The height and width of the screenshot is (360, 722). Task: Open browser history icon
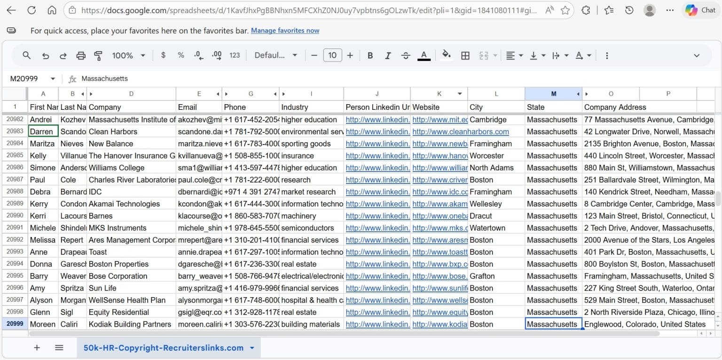pos(629,10)
